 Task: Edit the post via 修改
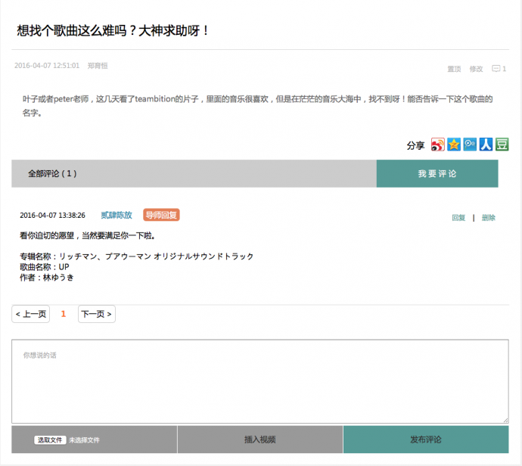(x=476, y=69)
